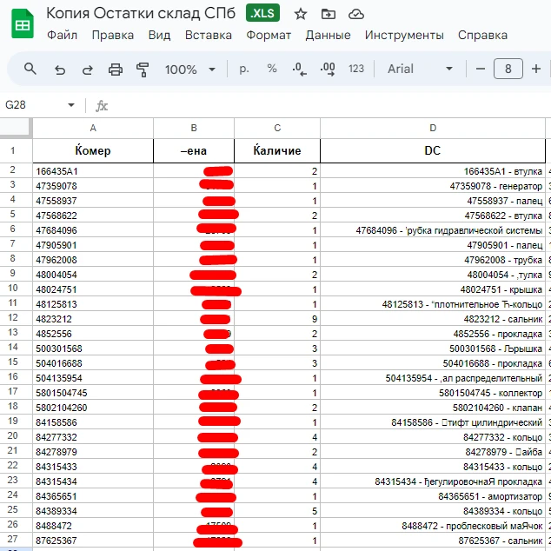Screen dimensions: 551x551
Task: Click the document title Копия Остатки склад СПб
Action: 141,13
